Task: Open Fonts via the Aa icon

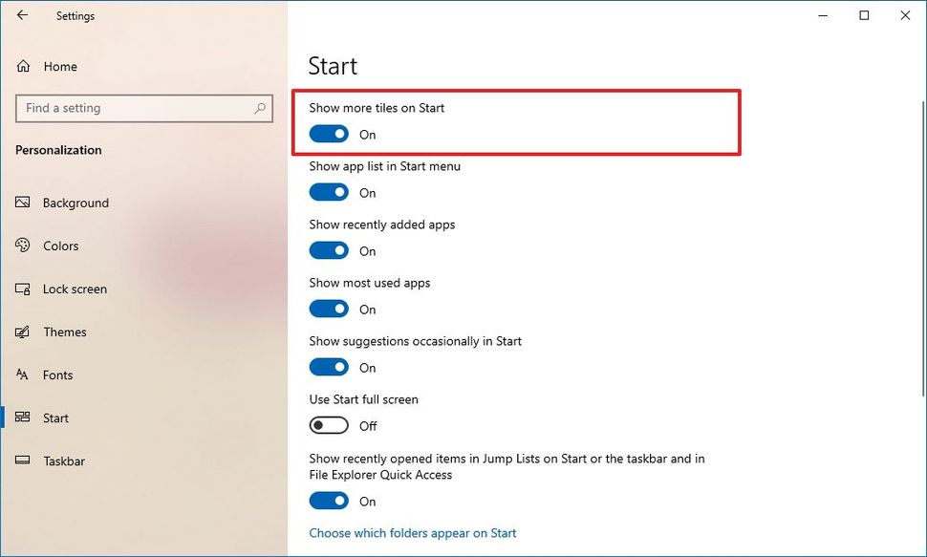Action: 23,375
